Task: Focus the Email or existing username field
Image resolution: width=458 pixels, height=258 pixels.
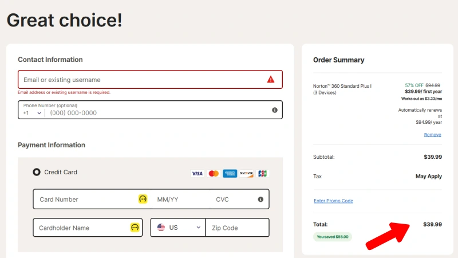Action: point(150,79)
